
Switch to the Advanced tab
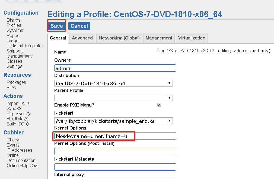pyautogui.click(x=82, y=38)
